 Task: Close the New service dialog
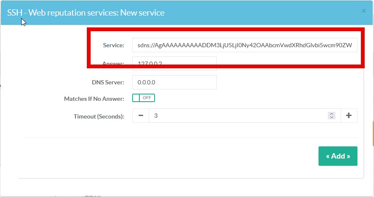coord(363,11)
